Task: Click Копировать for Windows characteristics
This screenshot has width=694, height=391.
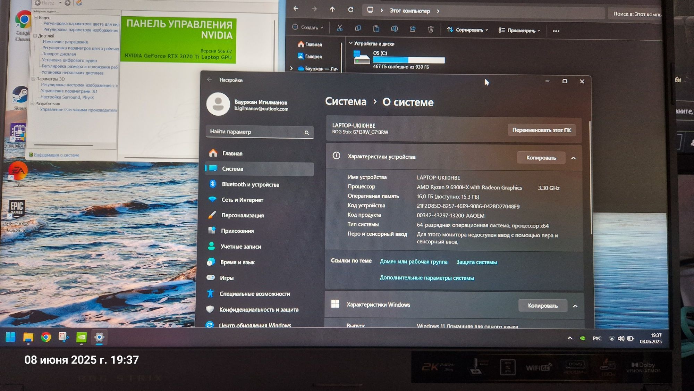Action: coord(543,306)
